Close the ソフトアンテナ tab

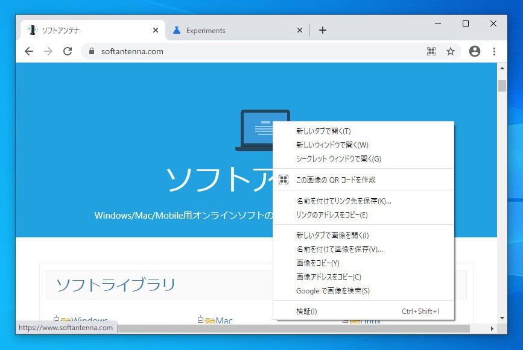pyautogui.click(x=156, y=30)
